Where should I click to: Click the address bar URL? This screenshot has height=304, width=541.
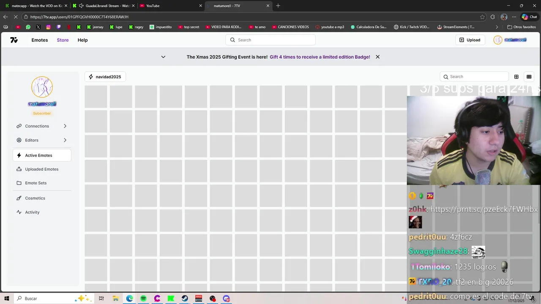pos(79,17)
